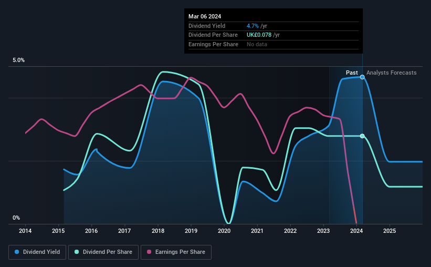The height and width of the screenshot is (267, 431).
Task: Click the Past label on chart
Action: [x=352, y=73]
